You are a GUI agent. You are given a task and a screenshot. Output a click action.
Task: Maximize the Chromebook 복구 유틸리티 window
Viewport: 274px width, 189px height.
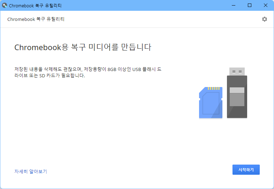tap(250, 6)
